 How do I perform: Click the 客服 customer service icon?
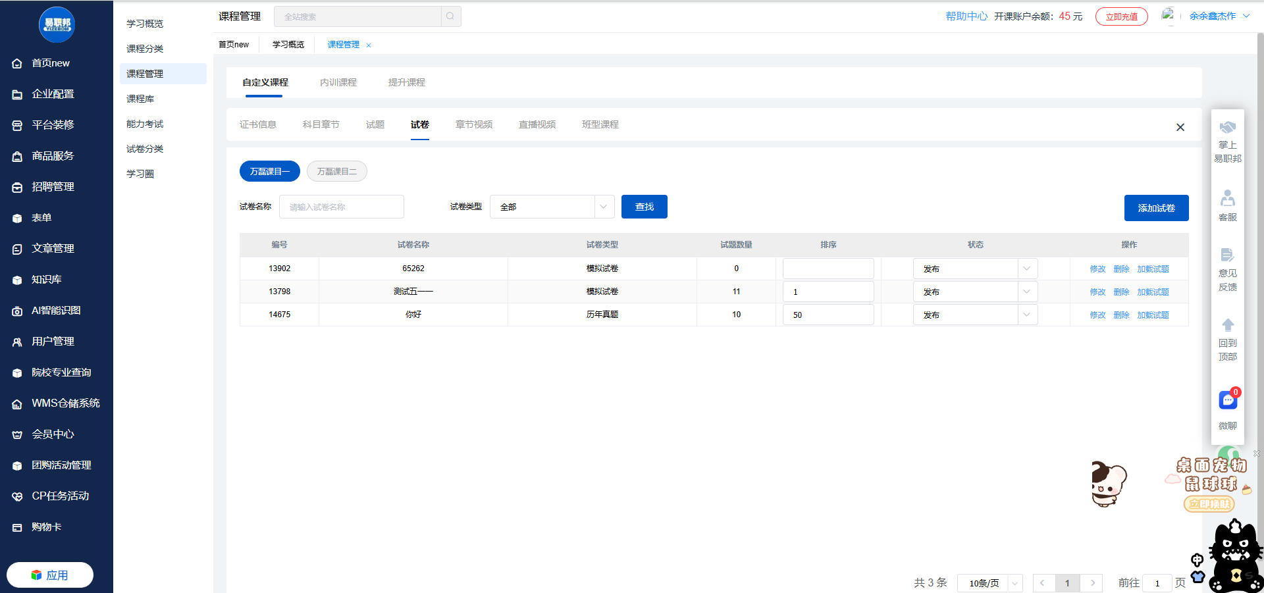[x=1228, y=199]
